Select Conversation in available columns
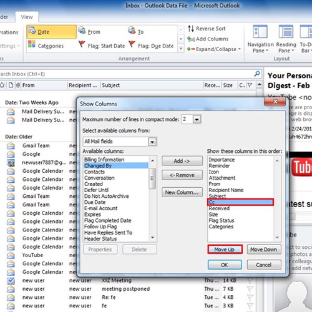This screenshot has width=312, height=312. pyautogui.click(x=116, y=178)
